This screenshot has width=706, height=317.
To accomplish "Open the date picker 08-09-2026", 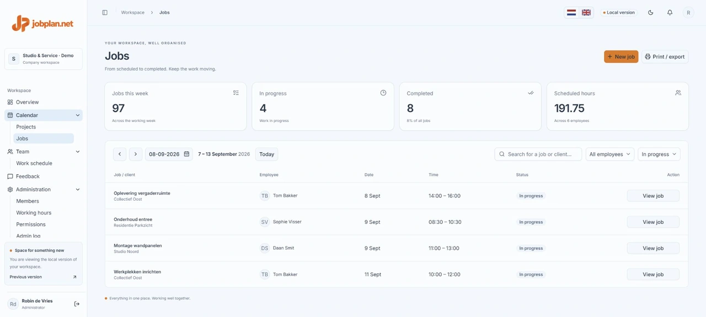I will (x=169, y=154).
